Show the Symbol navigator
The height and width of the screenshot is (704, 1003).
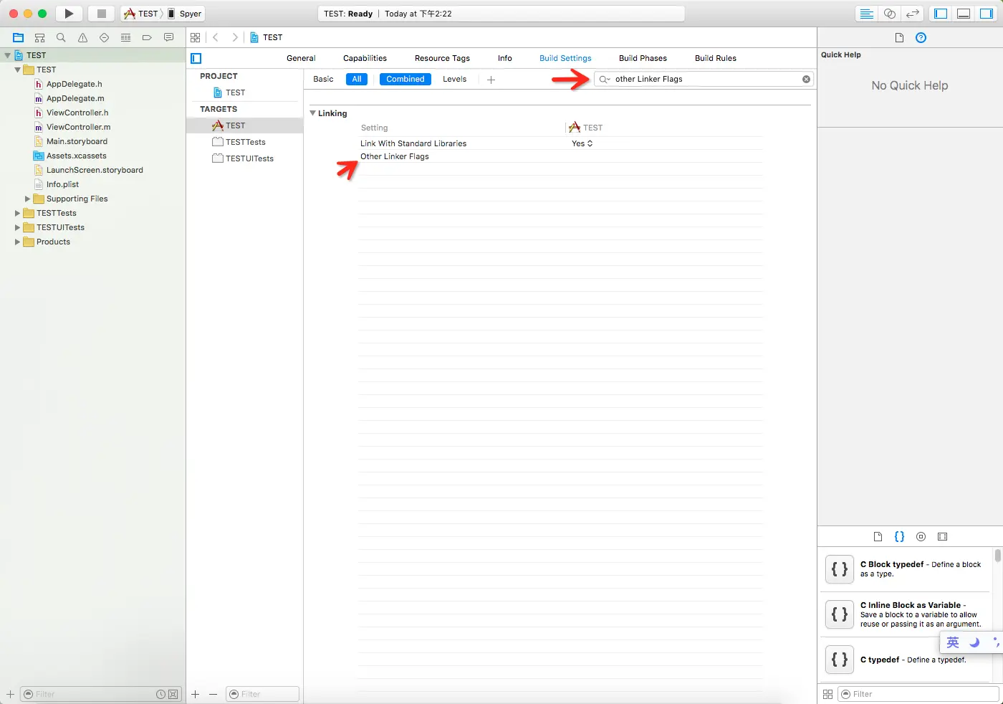click(x=40, y=37)
